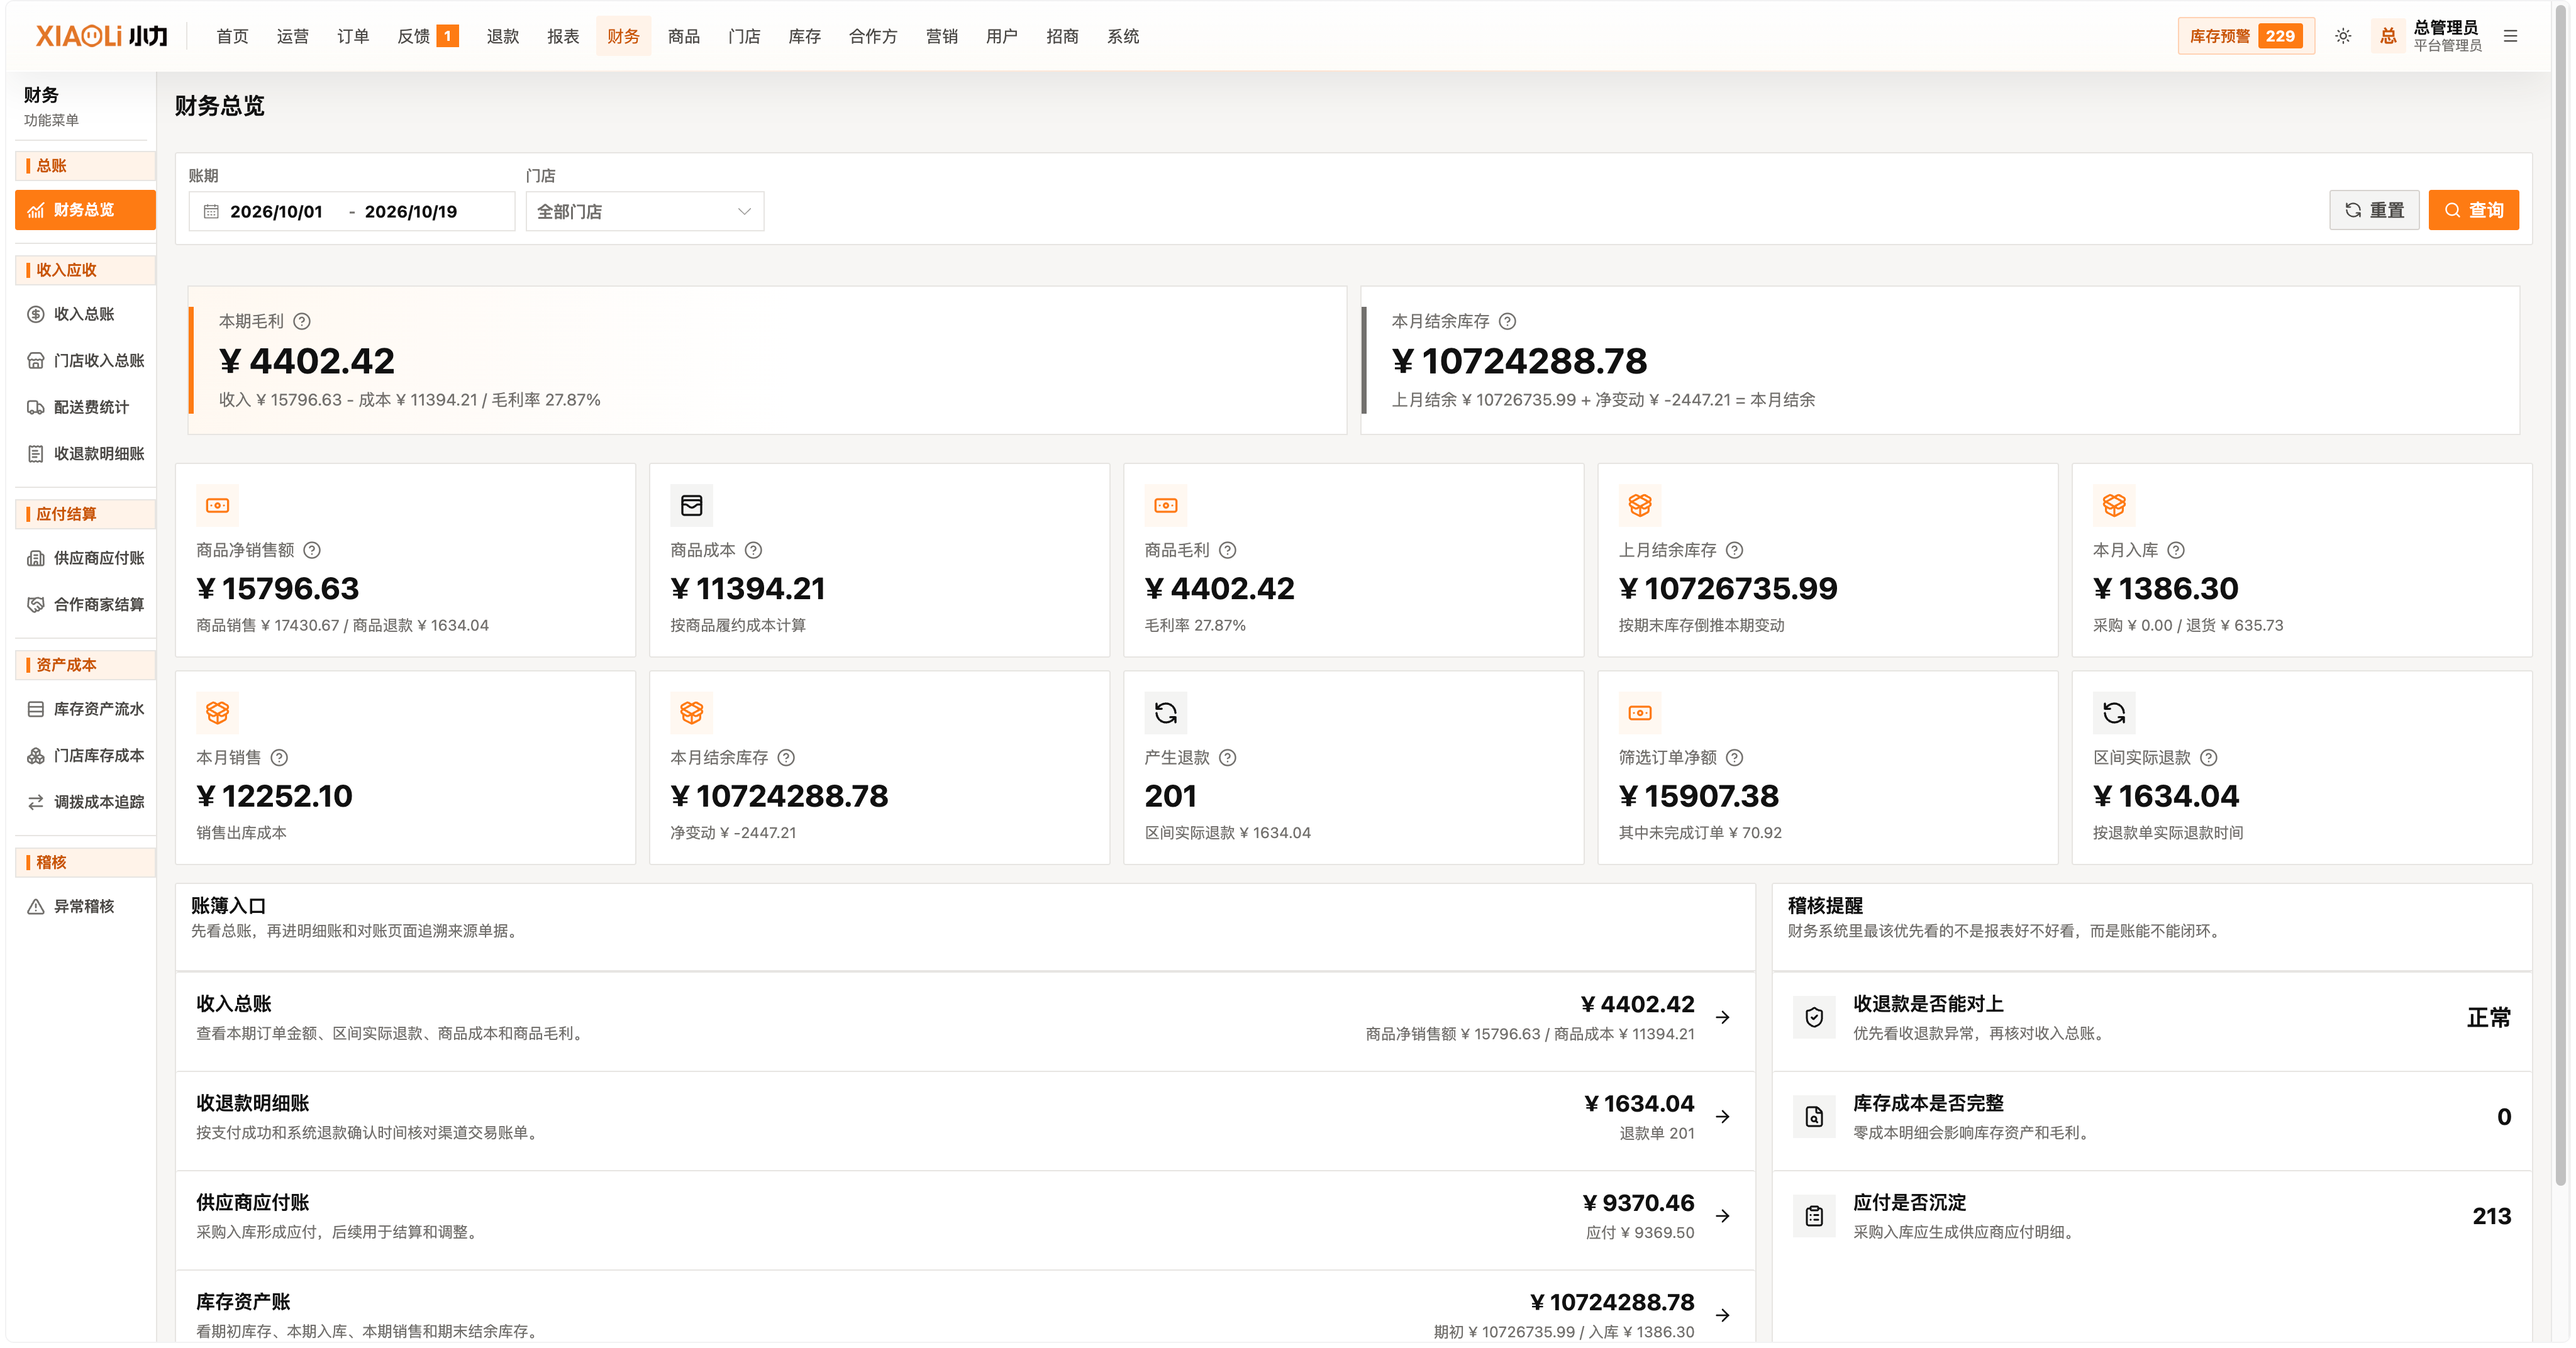Set the end date 2026/10/19 field
Screen dimensions: 2576x1348
411,212
